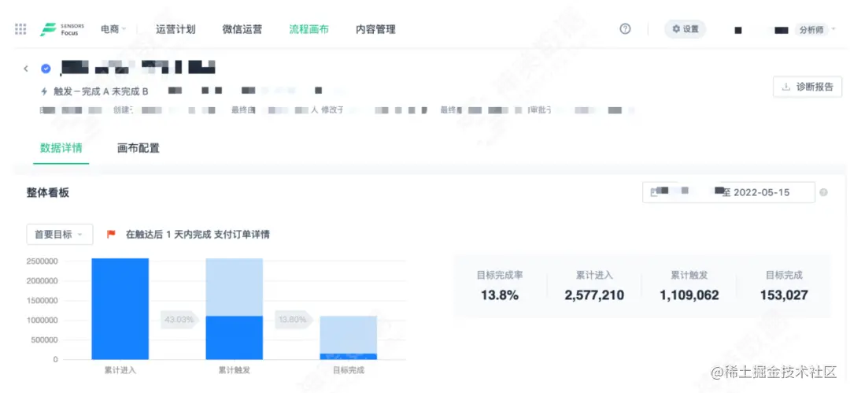Open the 电商 project dropdown

tap(113, 29)
